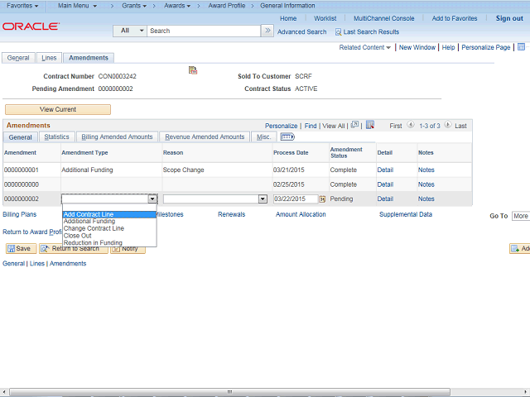Open Notes for amendment 0000000000
The image size is (530, 397).
click(x=426, y=184)
